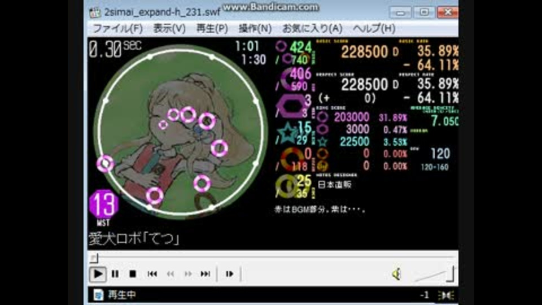542x305 pixels.
Task: Click the window title 2simai_expand-h_231.swf
Action: click(162, 12)
